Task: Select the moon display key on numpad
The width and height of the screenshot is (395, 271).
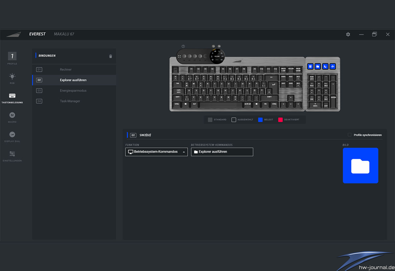Action: [325, 66]
